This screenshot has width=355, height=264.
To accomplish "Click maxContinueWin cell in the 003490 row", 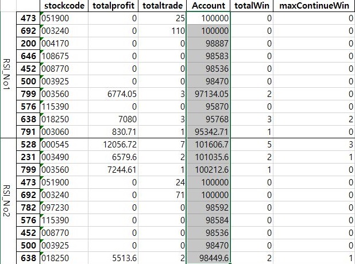I will pyautogui.click(x=314, y=157).
